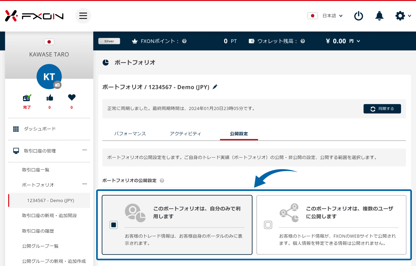This screenshot has height=266, width=416.
Task: Show help for ポートフォリオの公開設定
Action: pos(162,181)
